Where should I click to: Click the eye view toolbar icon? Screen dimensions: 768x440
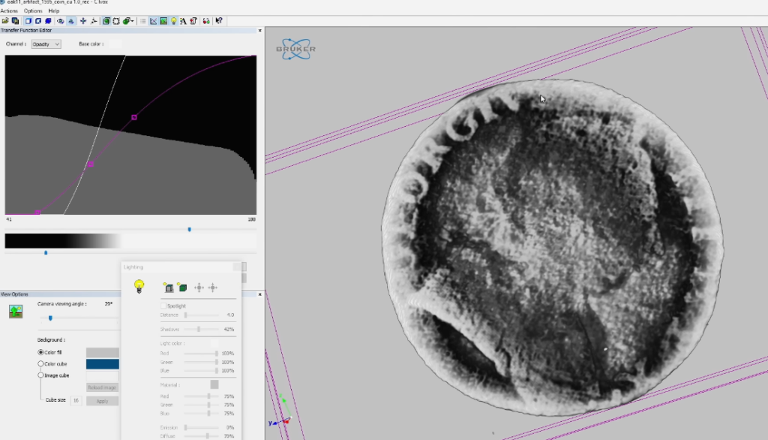(x=61, y=21)
